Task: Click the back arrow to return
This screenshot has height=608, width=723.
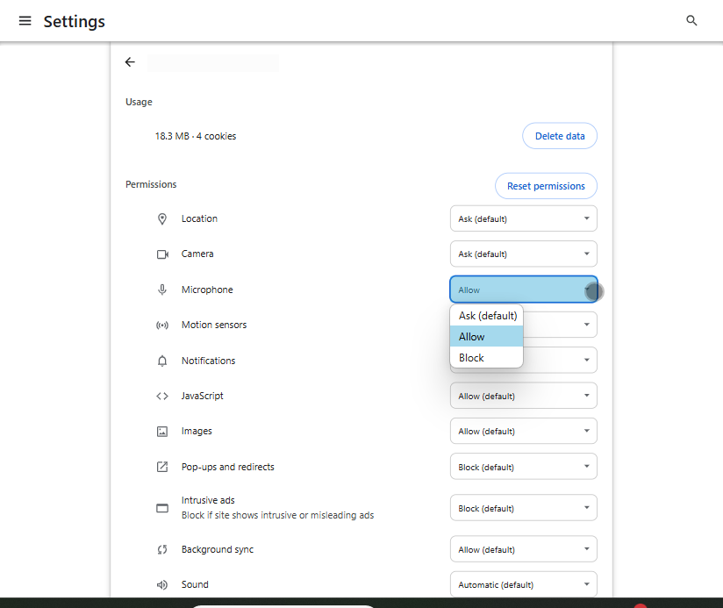Action: click(130, 62)
